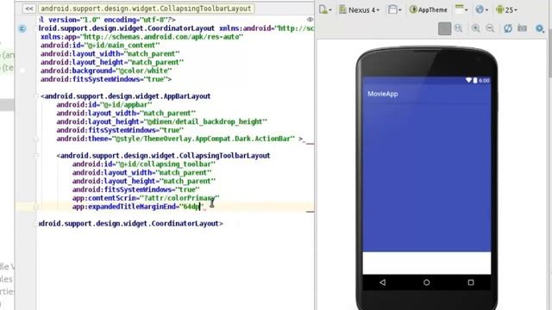Select the CollapsingToolbarLayout breadcrumb
552x310 pixels.
(x=146, y=9)
